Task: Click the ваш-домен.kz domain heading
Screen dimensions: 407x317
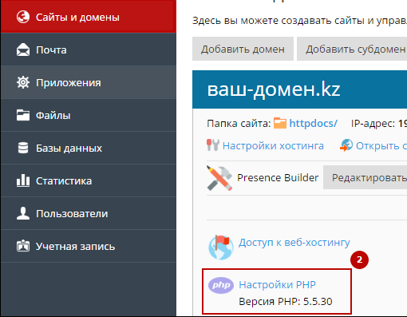Action: pos(274,89)
